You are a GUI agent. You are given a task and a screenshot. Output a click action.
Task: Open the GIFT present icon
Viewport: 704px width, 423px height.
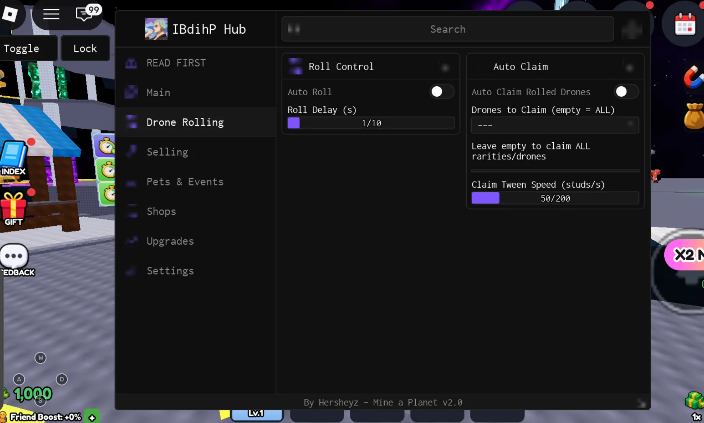point(13,209)
